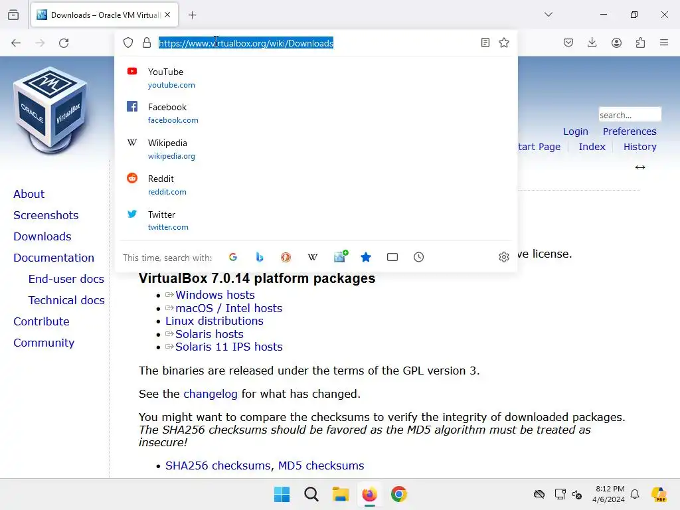Open Screenshots in the sidebar
This screenshot has height=510, width=680.
[46, 215]
